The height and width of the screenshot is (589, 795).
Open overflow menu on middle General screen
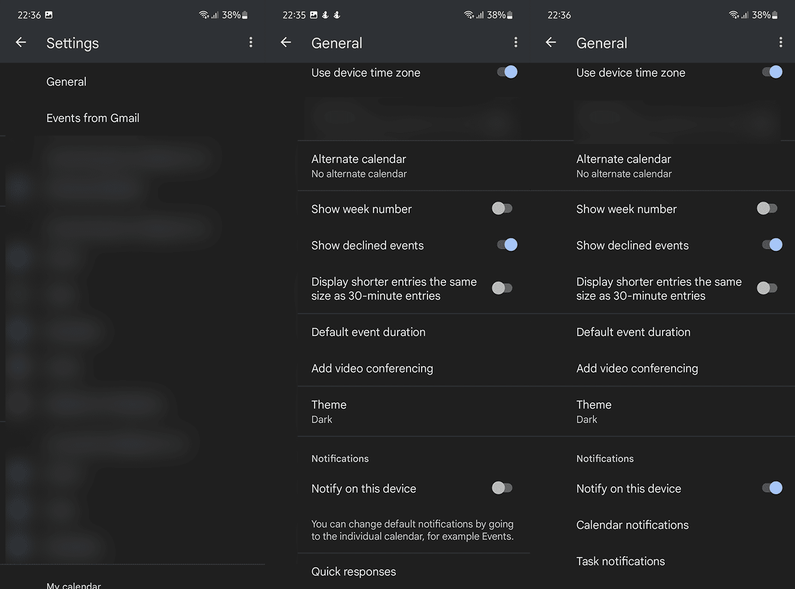tap(516, 43)
